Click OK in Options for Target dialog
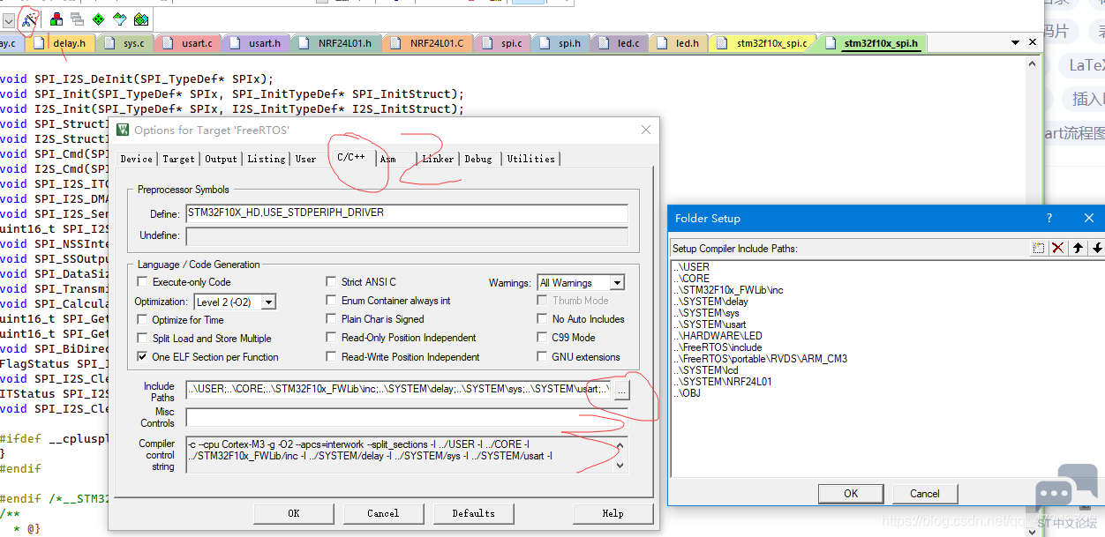Viewport: 1105px width, 537px height. tap(294, 513)
